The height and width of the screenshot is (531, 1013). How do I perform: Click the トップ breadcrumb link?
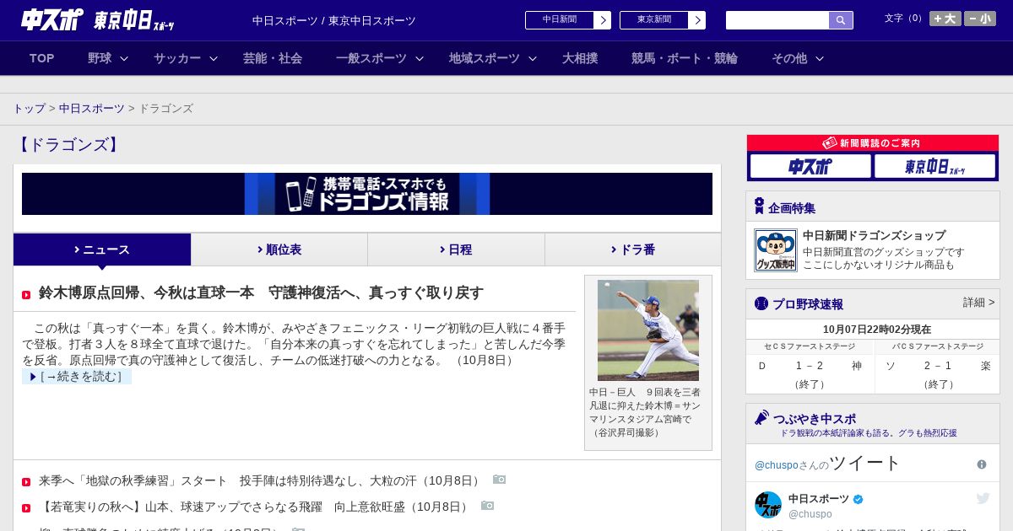[30, 109]
